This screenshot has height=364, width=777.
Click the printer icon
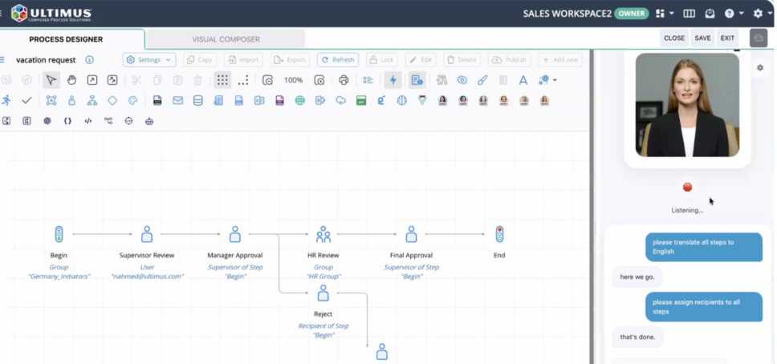coord(344,80)
